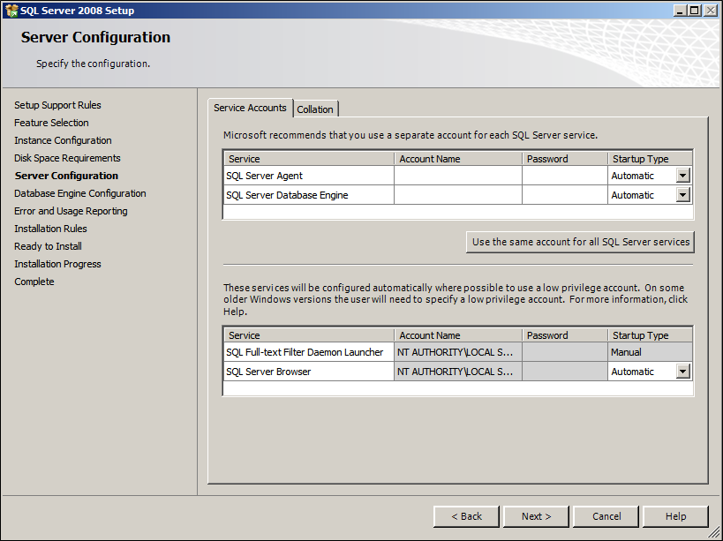This screenshot has height=541, width=723.
Task: Click account name of Full-text Filter Daemon Launcher
Action: [458, 352]
